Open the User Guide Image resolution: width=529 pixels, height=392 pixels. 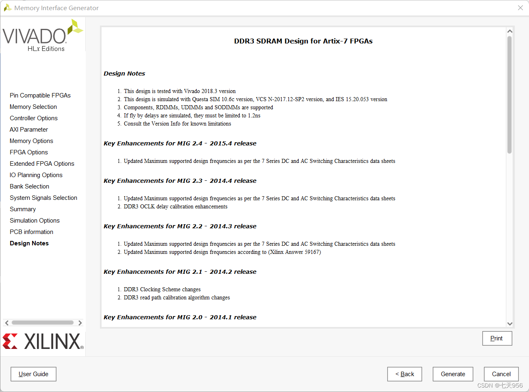[33, 374]
